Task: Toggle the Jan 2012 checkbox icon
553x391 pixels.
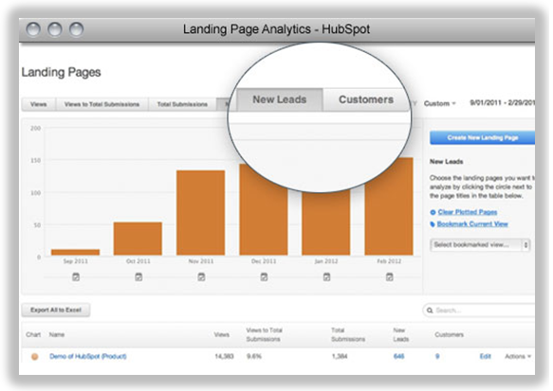Action: click(326, 277)
